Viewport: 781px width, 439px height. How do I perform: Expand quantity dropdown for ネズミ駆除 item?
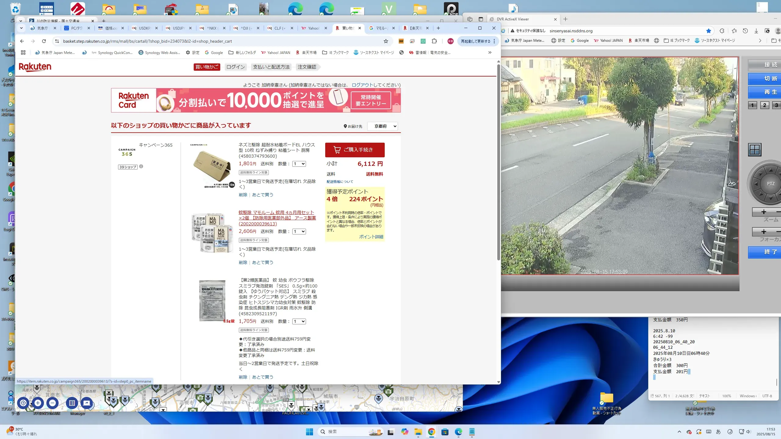point(299,164)
